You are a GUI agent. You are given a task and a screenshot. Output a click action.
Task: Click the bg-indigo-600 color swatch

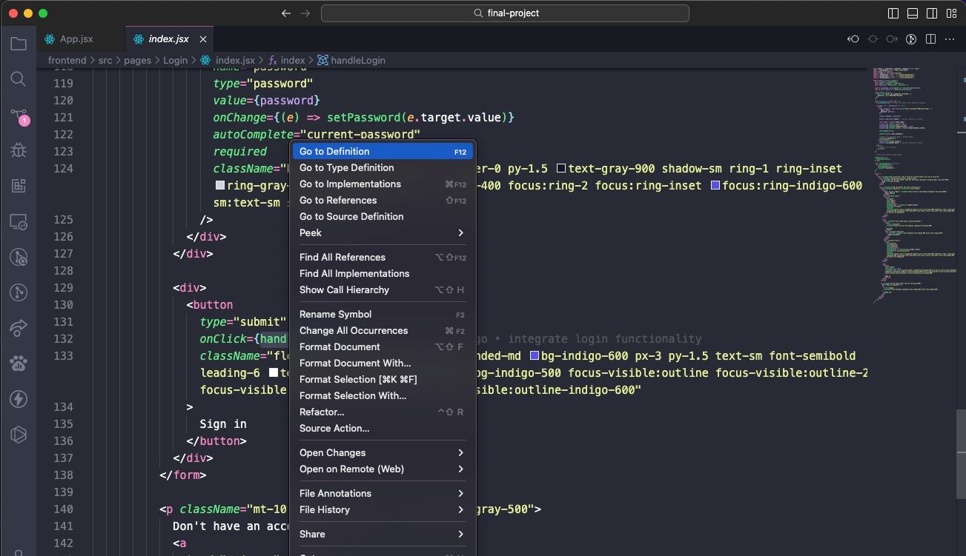click(535, 355)
